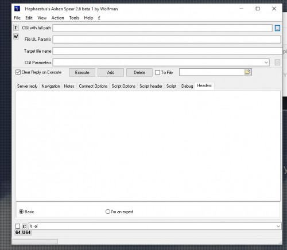This screenshot has height=250, width=287.
Task: Switch to the Connect Options tab
Action: point(93,86)
